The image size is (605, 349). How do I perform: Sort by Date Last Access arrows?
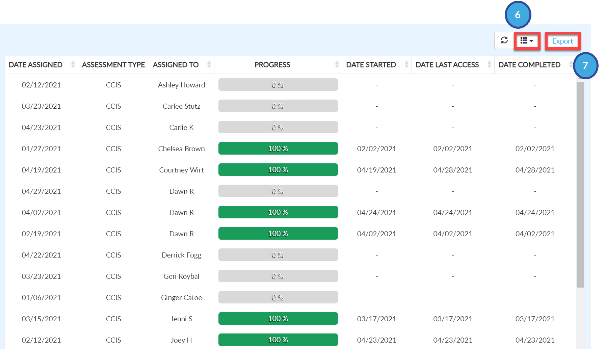[x=489, y=64]
